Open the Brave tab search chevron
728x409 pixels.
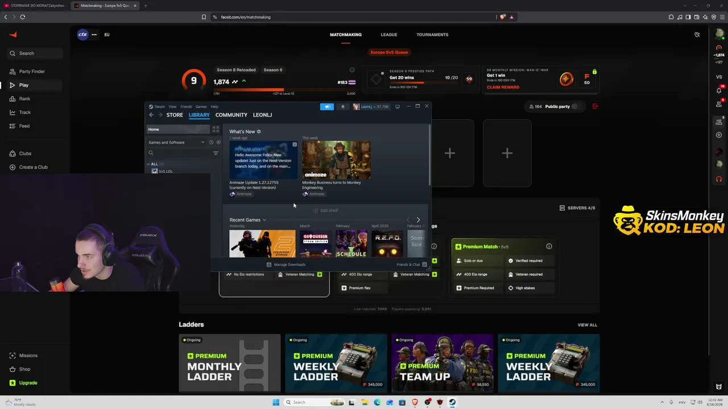[x=685, y=6]
